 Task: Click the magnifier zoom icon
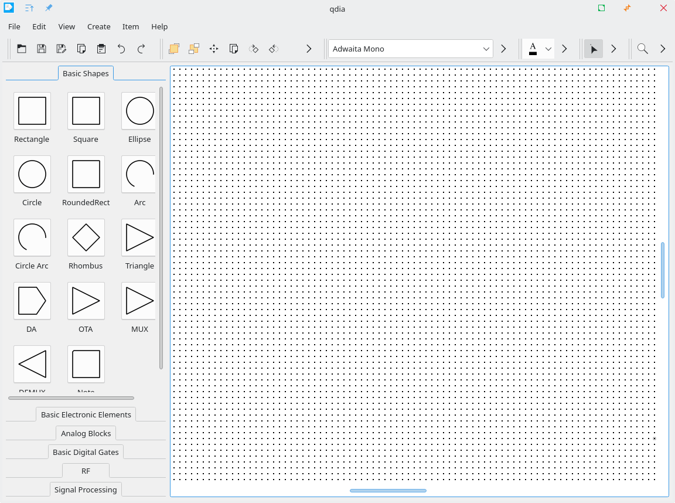pos(643,49)
